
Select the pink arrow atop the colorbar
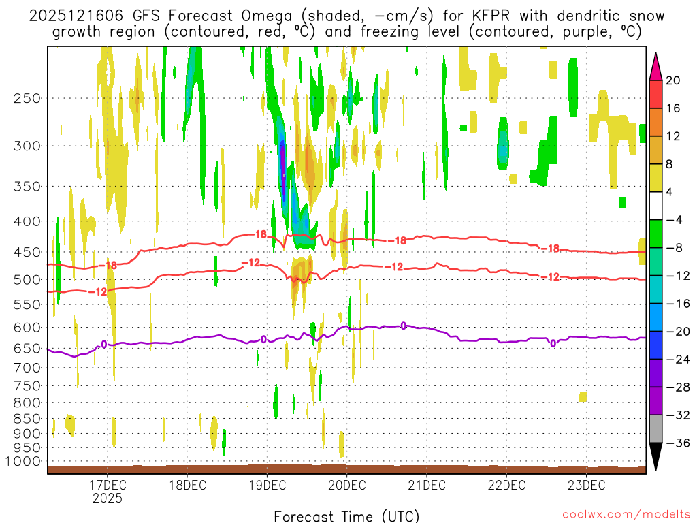pyautogui.click(x=656, y=66)
